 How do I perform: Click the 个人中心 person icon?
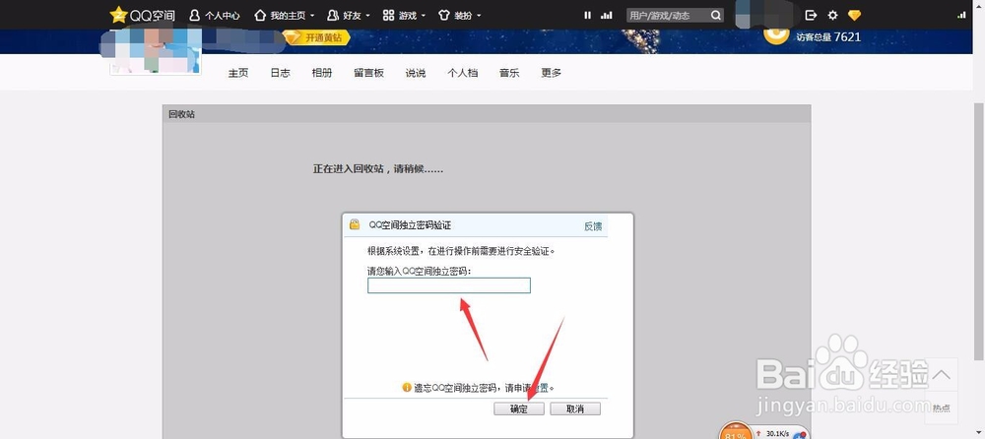pos(195,15)
